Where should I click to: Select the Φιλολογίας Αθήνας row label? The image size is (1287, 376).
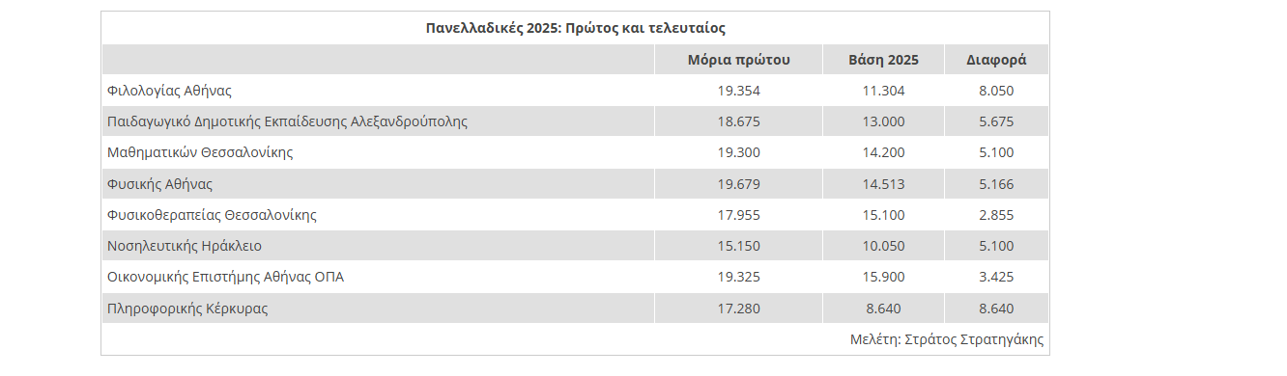[169, 91]
